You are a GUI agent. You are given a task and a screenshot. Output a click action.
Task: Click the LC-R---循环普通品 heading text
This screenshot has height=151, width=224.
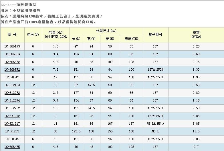pos(18,5)
